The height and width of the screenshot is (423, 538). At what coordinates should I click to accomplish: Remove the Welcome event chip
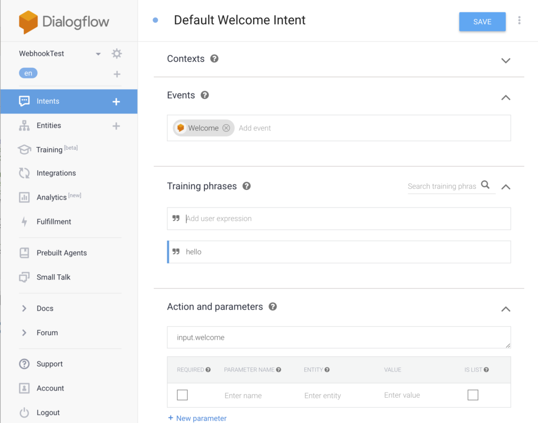pos(226,128)
